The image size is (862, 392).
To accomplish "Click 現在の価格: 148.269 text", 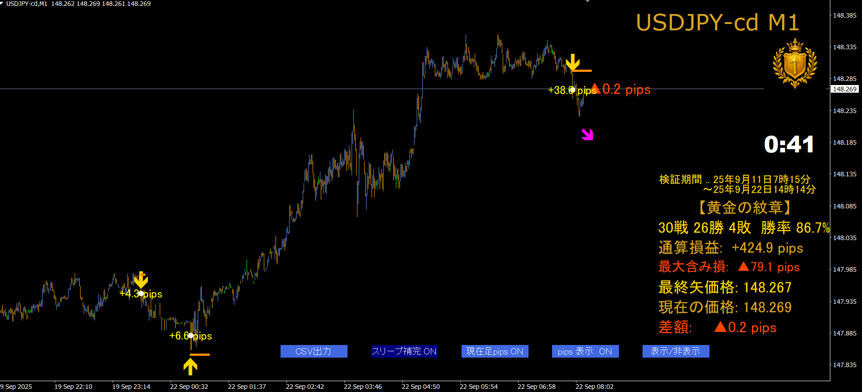I will [x=725, y=307].
